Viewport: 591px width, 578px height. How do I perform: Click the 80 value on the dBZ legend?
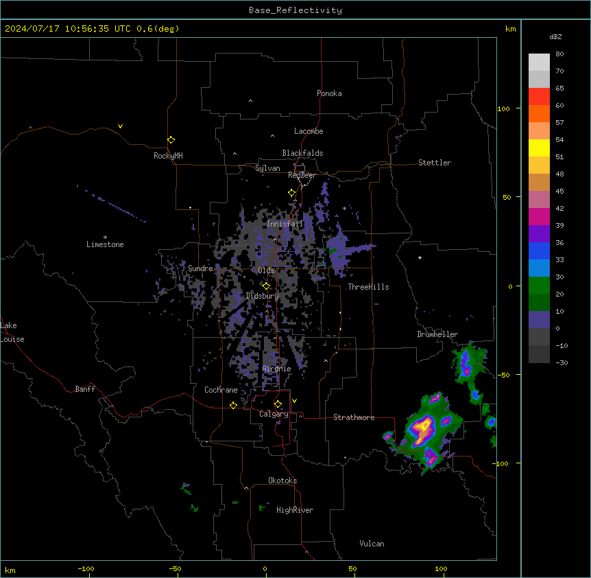coord(559,54)
